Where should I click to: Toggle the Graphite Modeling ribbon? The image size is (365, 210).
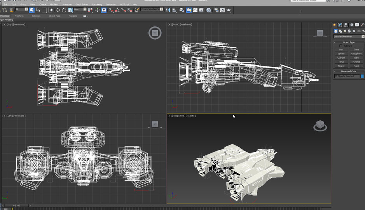pyautogui.click(x=189, y=10)
